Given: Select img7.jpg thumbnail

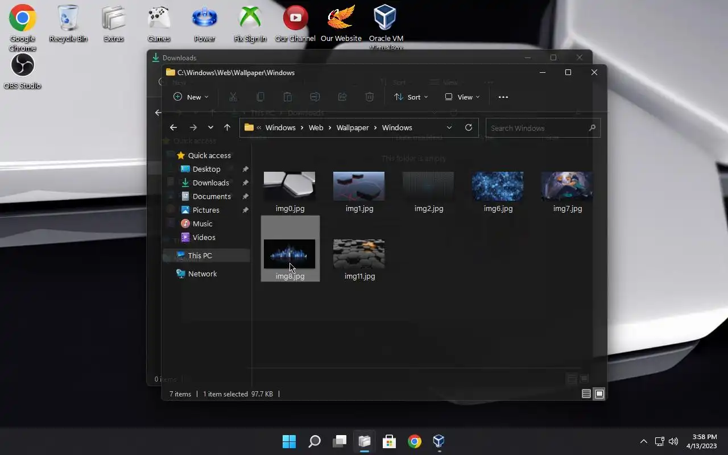Looking at the screenshot, I should [567, 186].
